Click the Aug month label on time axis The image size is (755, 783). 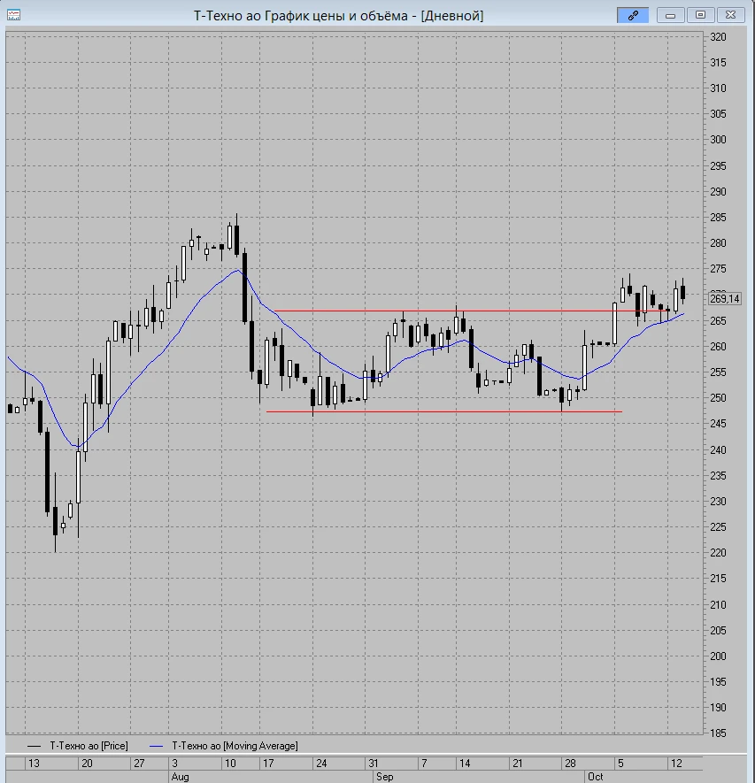pyautogui.click(x=181, y=777)
